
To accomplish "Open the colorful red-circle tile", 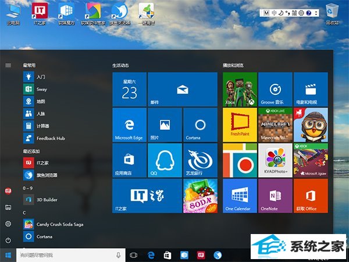I will tap(240, 160).
